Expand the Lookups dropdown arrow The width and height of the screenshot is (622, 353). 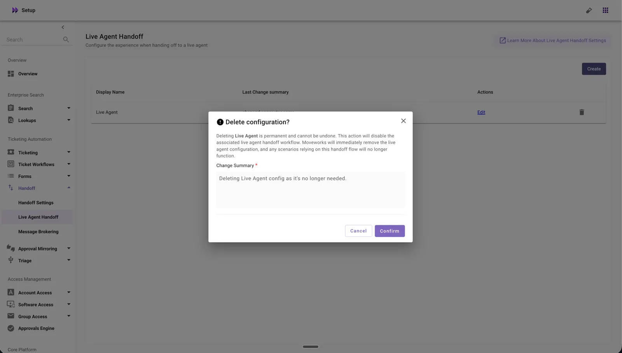pos(69,120)
